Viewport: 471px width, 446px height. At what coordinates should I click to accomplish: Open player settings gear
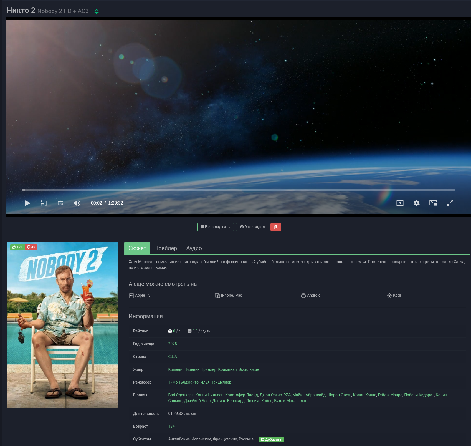(x=417, y=203)
